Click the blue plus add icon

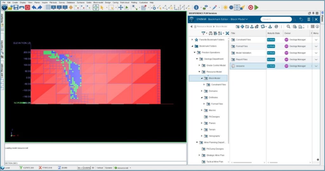(242, 27)
